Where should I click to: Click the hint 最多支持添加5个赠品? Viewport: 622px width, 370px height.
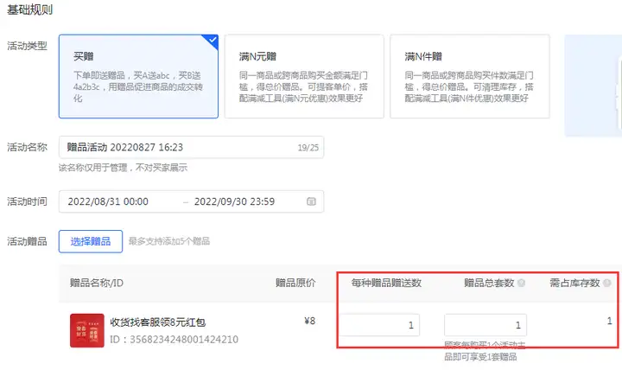(169, 241)
